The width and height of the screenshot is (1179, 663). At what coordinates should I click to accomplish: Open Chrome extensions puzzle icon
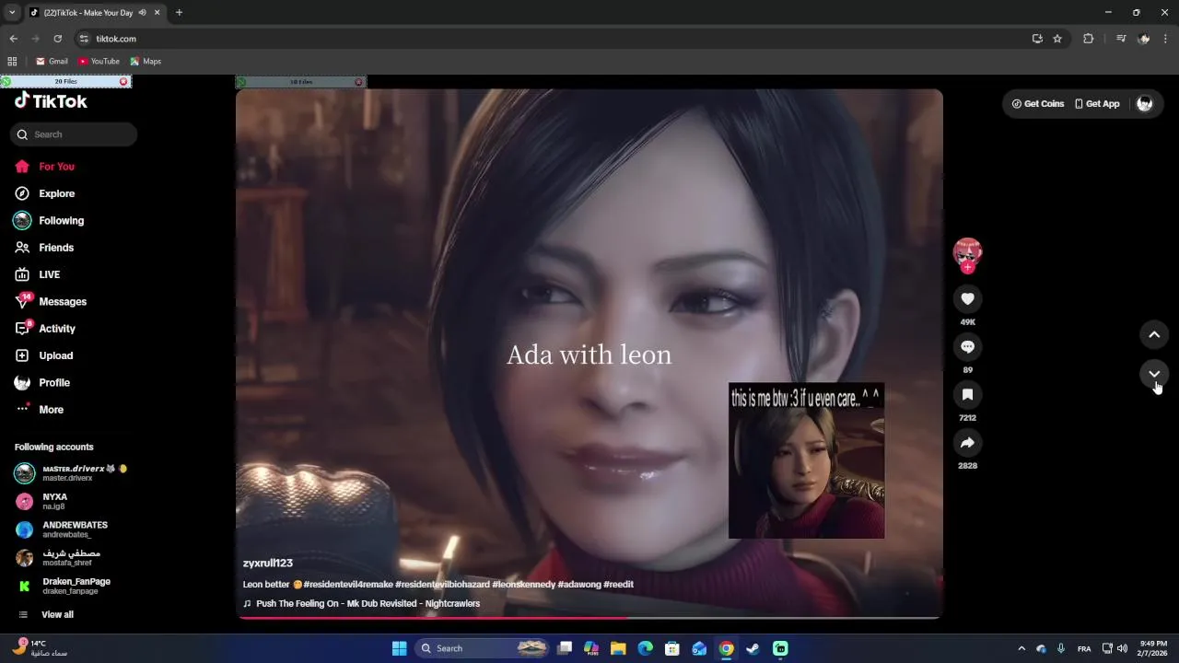(1088, 39)
